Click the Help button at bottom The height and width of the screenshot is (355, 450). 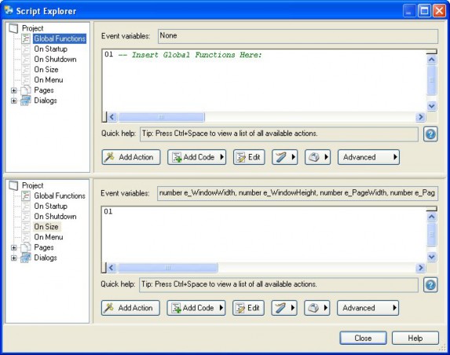tap(415, 338)
